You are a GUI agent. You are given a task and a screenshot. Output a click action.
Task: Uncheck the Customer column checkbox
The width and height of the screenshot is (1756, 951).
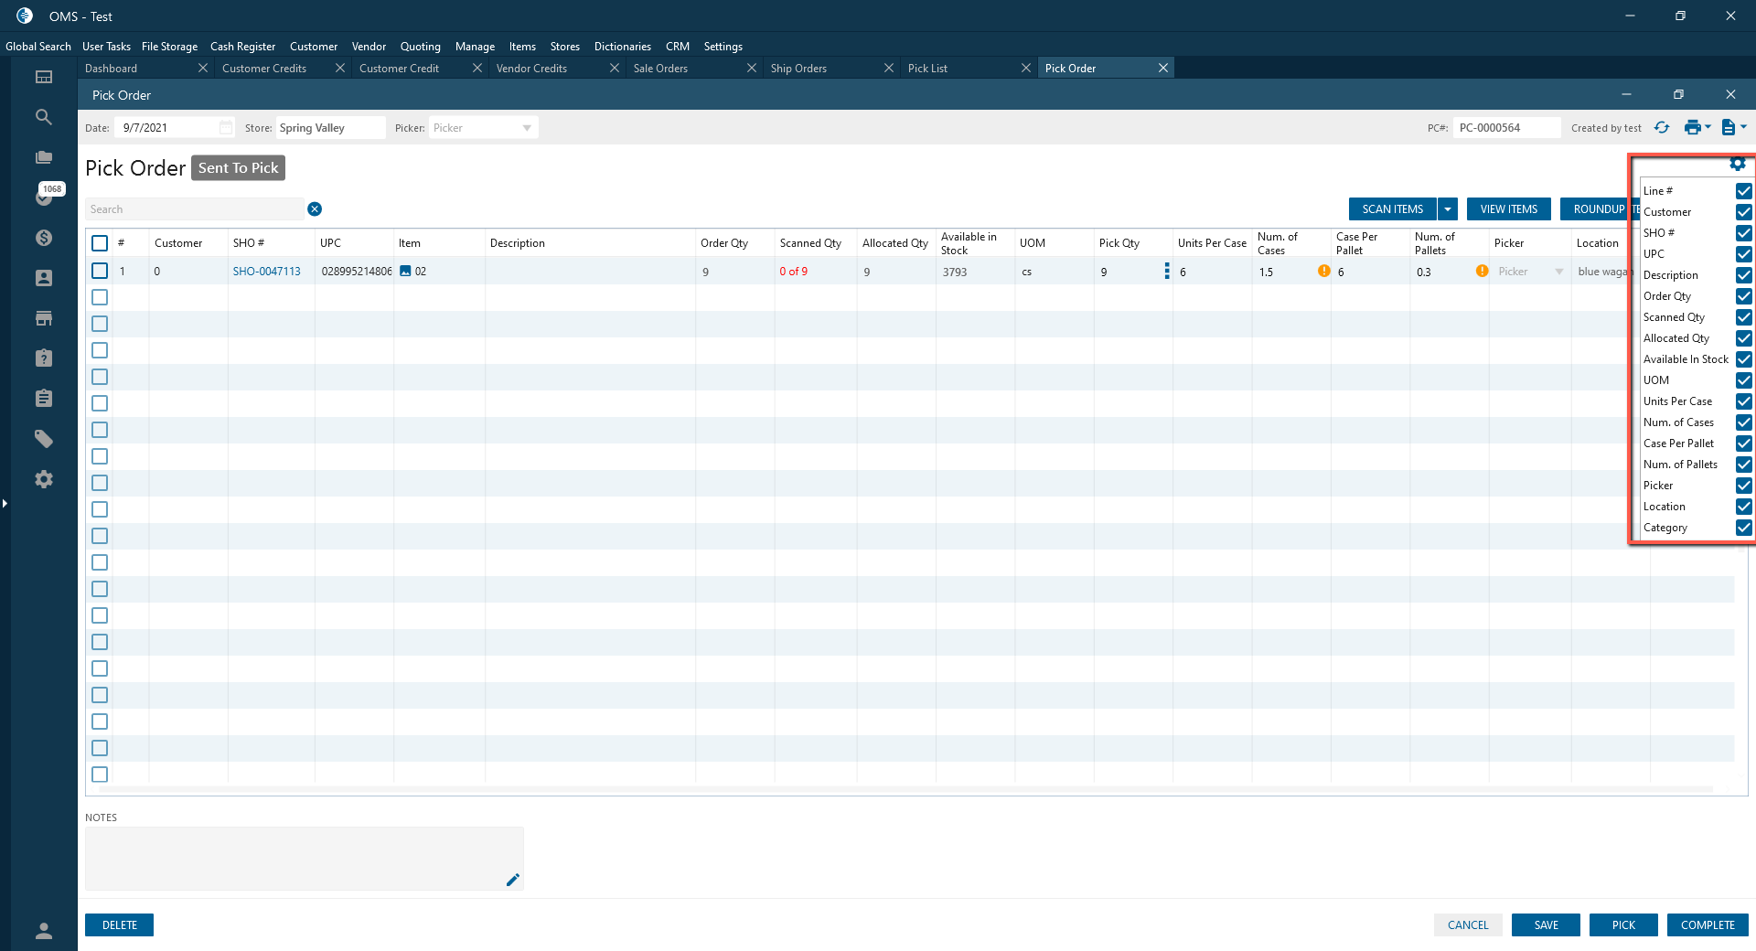[1743, 212]
